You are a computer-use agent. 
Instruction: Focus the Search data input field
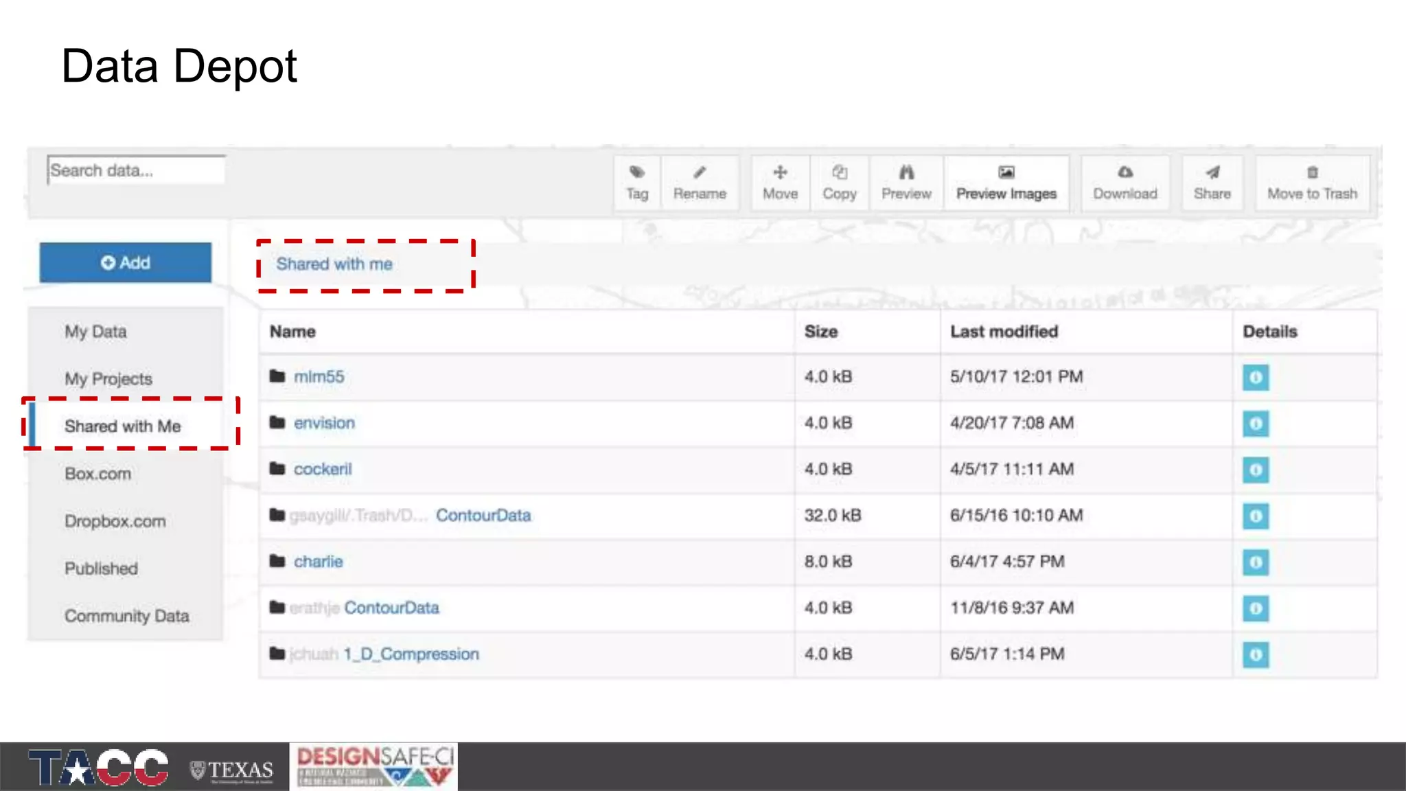point(136,170)
